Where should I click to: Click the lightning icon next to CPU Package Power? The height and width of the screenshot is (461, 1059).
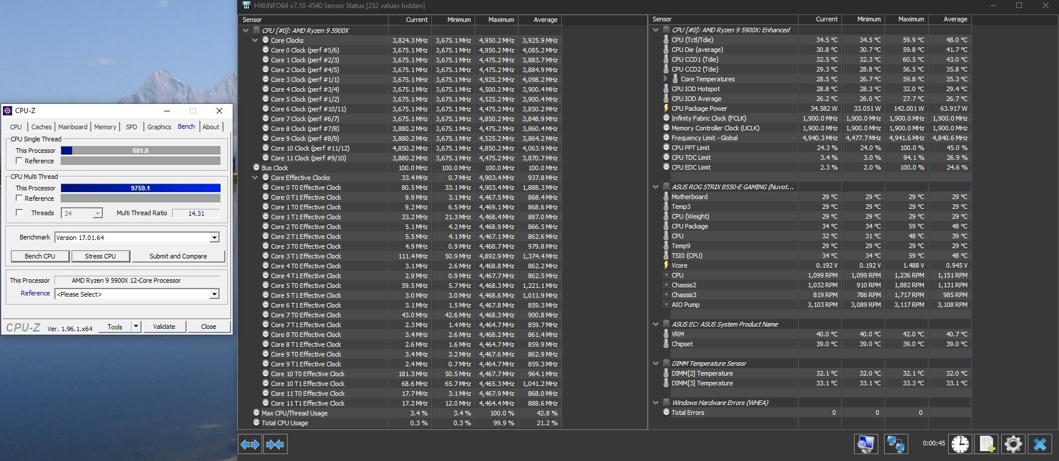[666, 108]
